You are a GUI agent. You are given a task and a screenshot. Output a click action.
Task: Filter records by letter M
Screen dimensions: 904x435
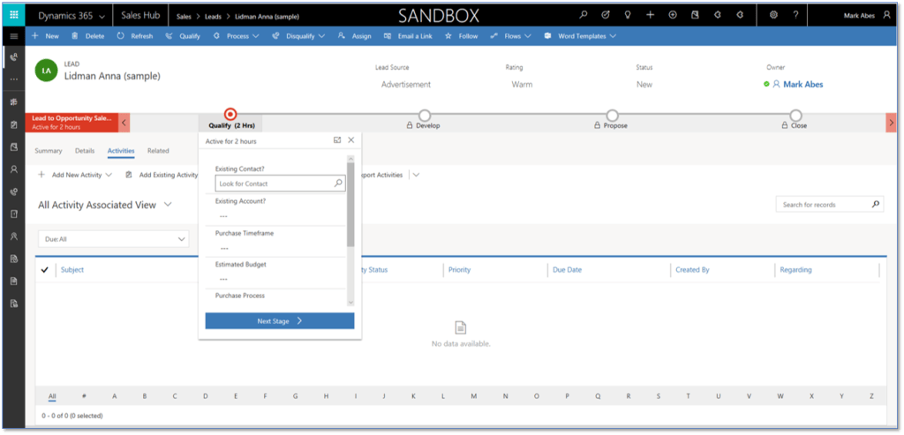[474, 396]
